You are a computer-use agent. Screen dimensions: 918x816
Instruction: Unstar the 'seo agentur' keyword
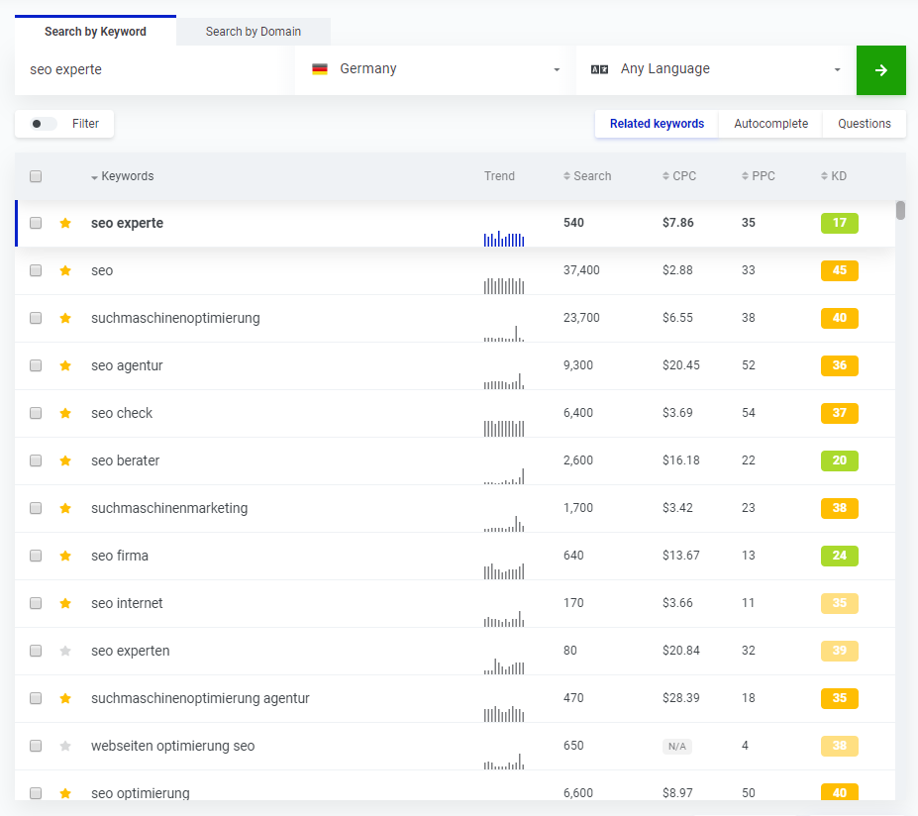click(65, 365)
